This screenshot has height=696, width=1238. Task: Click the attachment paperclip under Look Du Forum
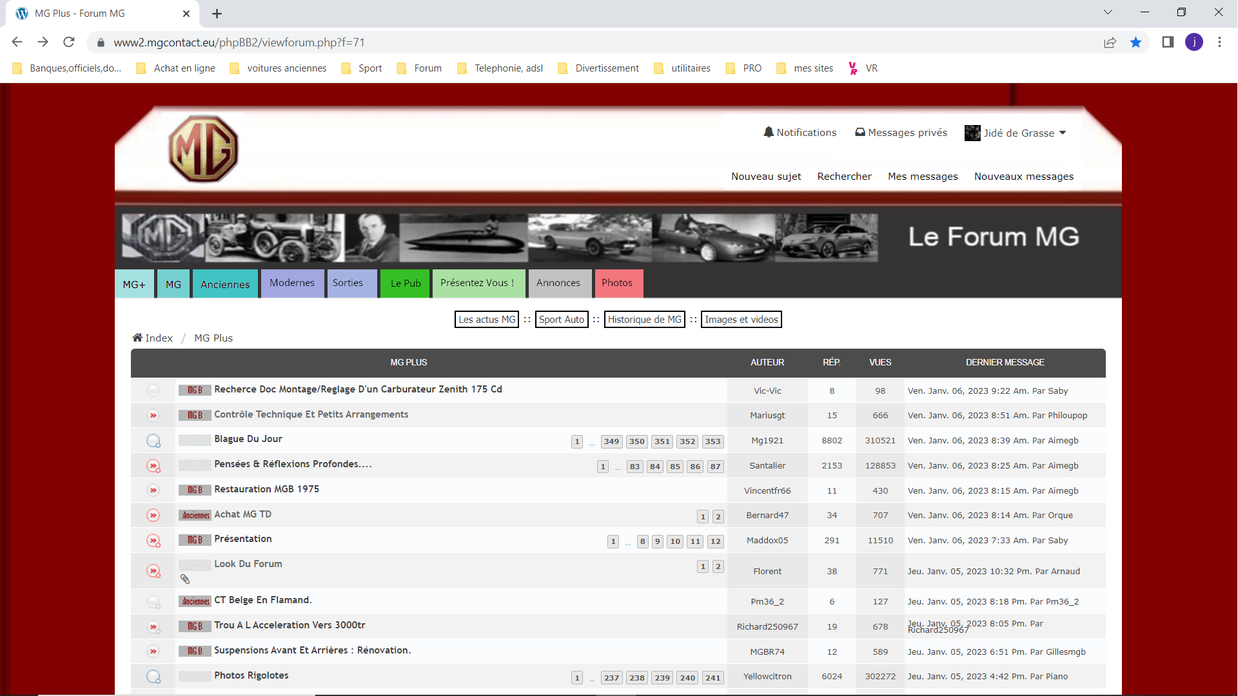185,579
